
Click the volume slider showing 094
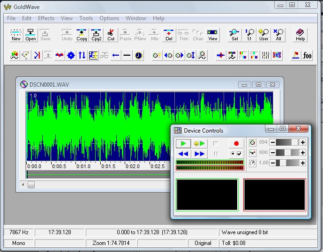coord(287,142)
